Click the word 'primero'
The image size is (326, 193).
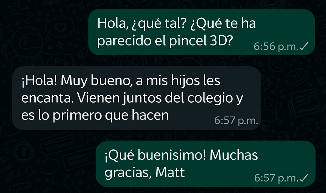tap(77, 115)
